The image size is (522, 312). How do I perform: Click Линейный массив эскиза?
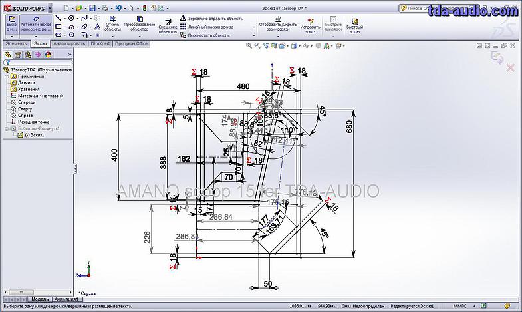tap(207, 27)
